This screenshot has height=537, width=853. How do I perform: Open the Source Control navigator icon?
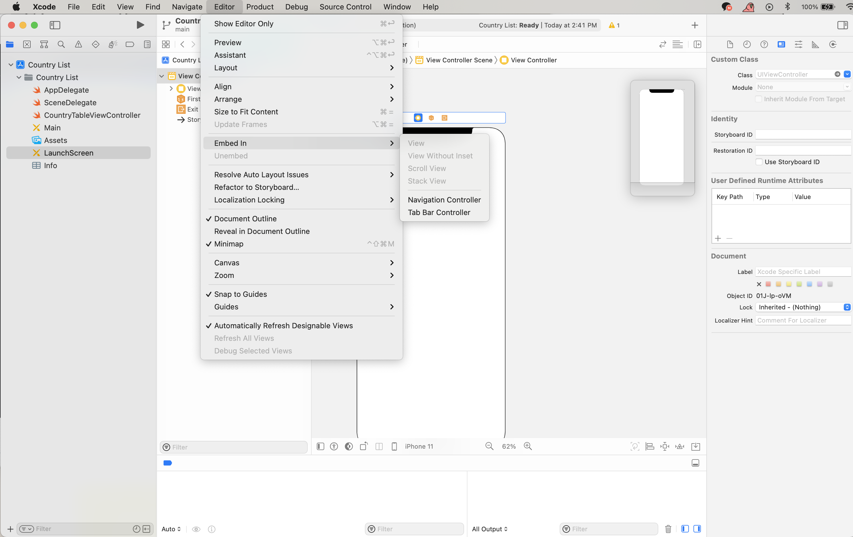[x=27, y=44]
